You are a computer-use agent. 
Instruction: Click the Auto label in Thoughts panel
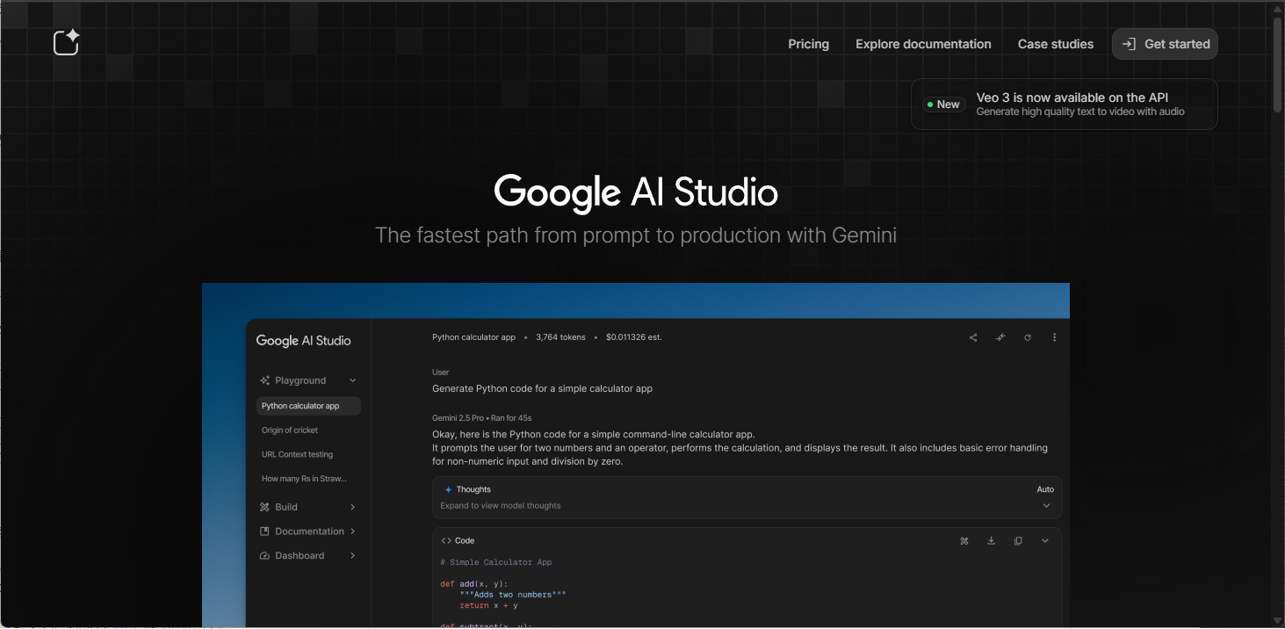tap(1045, 489)
